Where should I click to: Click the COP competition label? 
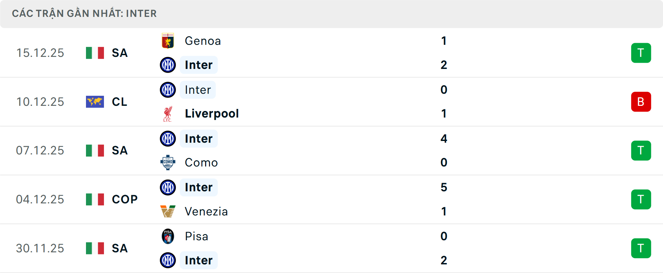[125, 199]
